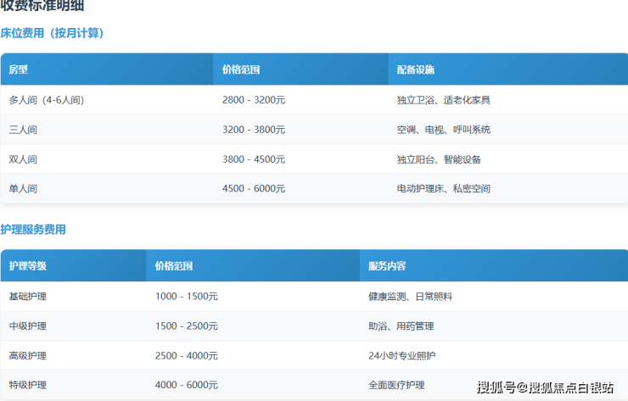The height and width of the screenshot is (401, 628).
Task: Click the 24小时专业照护 service cell
Action: coord(402,356)
